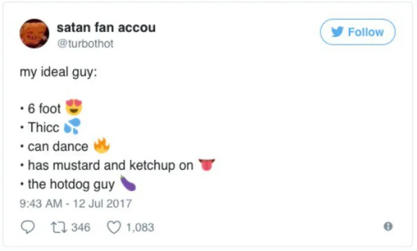Click the fire emoji after can dance
The height and width of the screenshot is (251, 417).
pos(102,146)
